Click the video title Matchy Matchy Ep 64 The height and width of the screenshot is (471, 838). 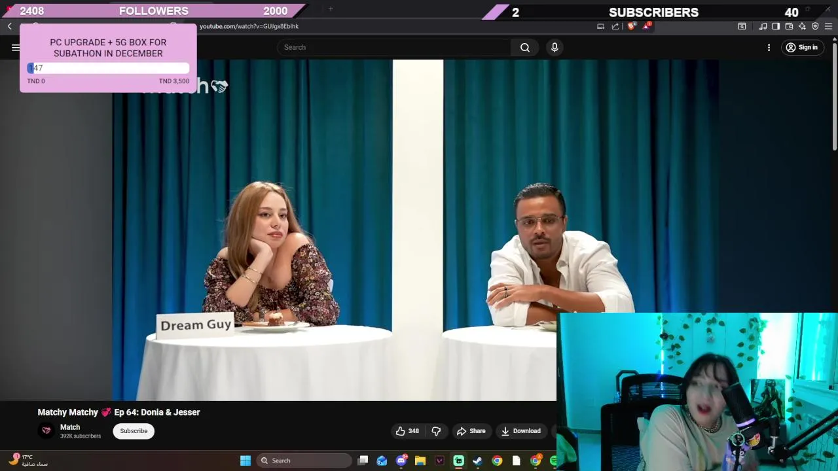(118, 412)
